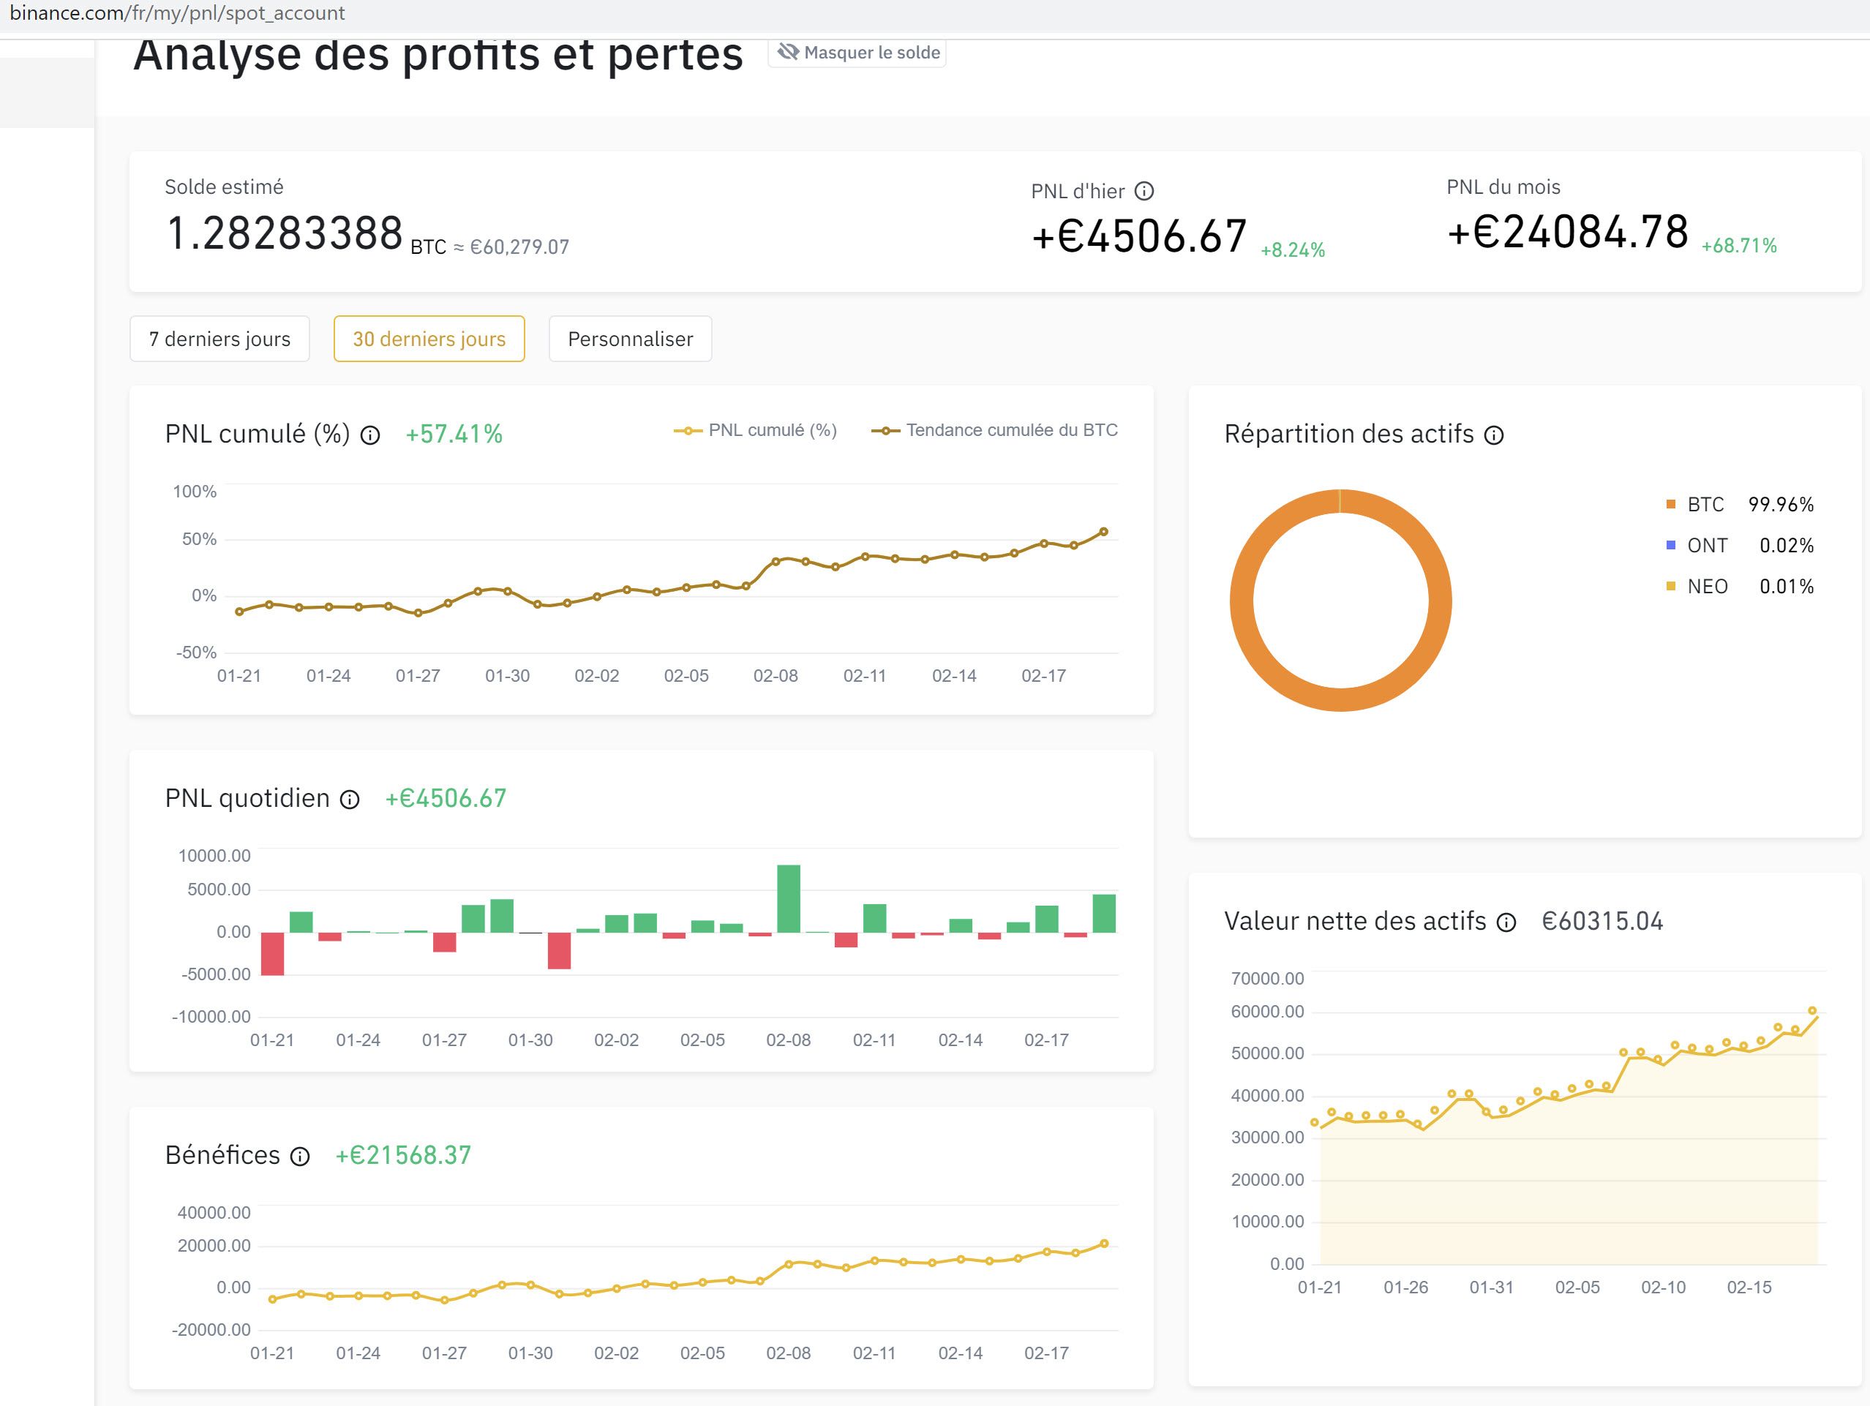
Task: Click the ONT blue legend swatch
Action: 1670,545
